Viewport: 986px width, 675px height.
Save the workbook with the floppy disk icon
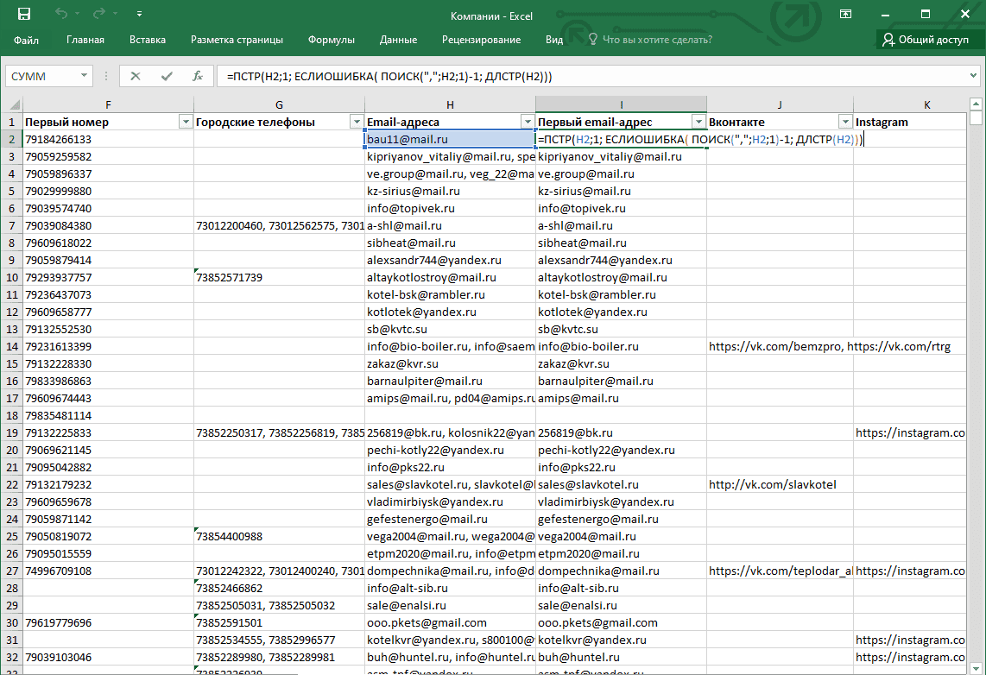point(24,14)
